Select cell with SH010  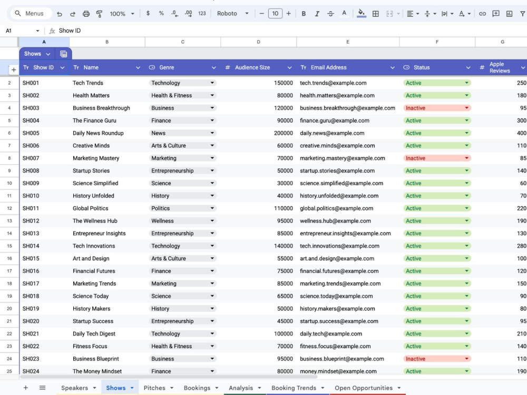point(44,196)
